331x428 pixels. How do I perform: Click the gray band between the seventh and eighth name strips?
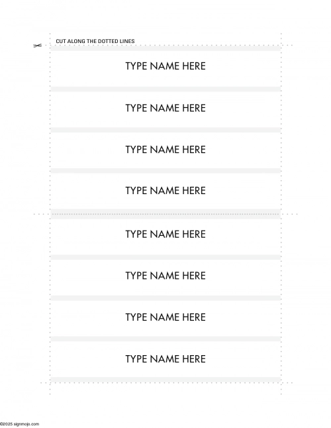[165, 339]
